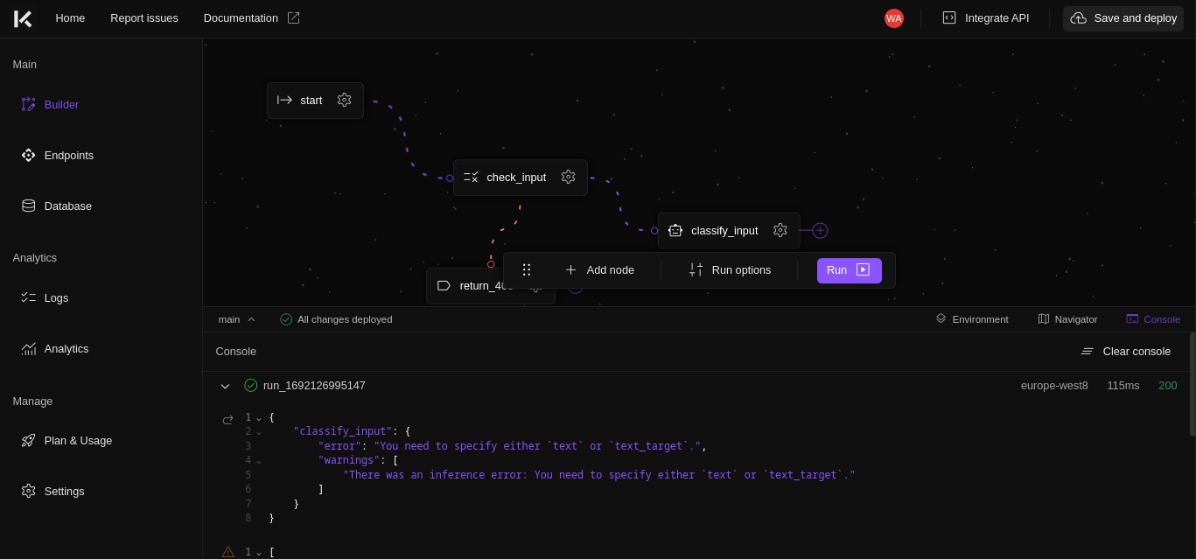The height and width of the screenshot is (559, 1196).
Task: Click the run success check icon
Action: point(251,386)
